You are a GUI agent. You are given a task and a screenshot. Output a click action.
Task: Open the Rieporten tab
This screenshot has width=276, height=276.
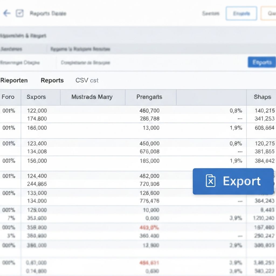(x=14, y=80)
